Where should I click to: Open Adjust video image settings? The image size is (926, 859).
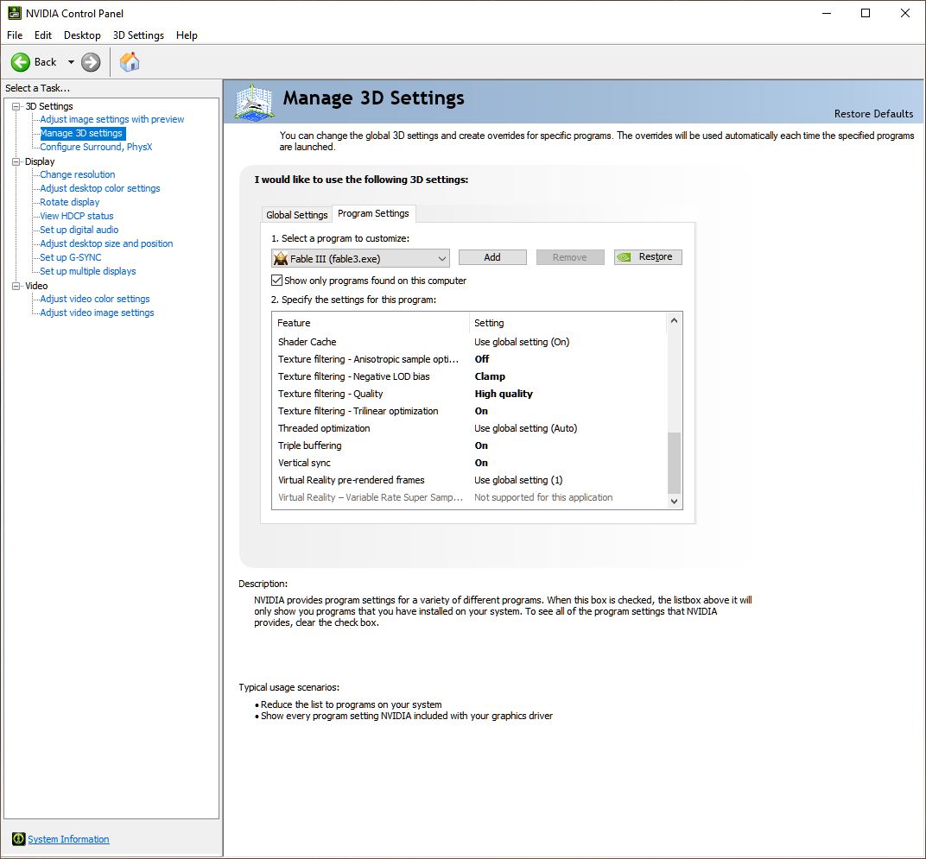click(x=97, y=313)
